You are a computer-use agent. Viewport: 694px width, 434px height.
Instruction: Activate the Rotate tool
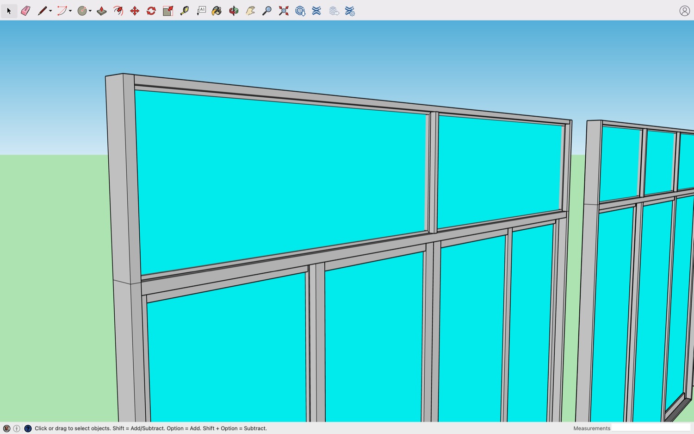(x=151, y=11)
